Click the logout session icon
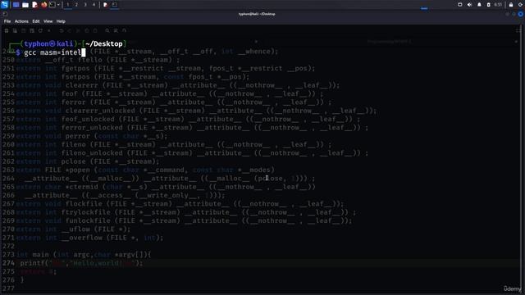525x295 pixels. (521, 5)
